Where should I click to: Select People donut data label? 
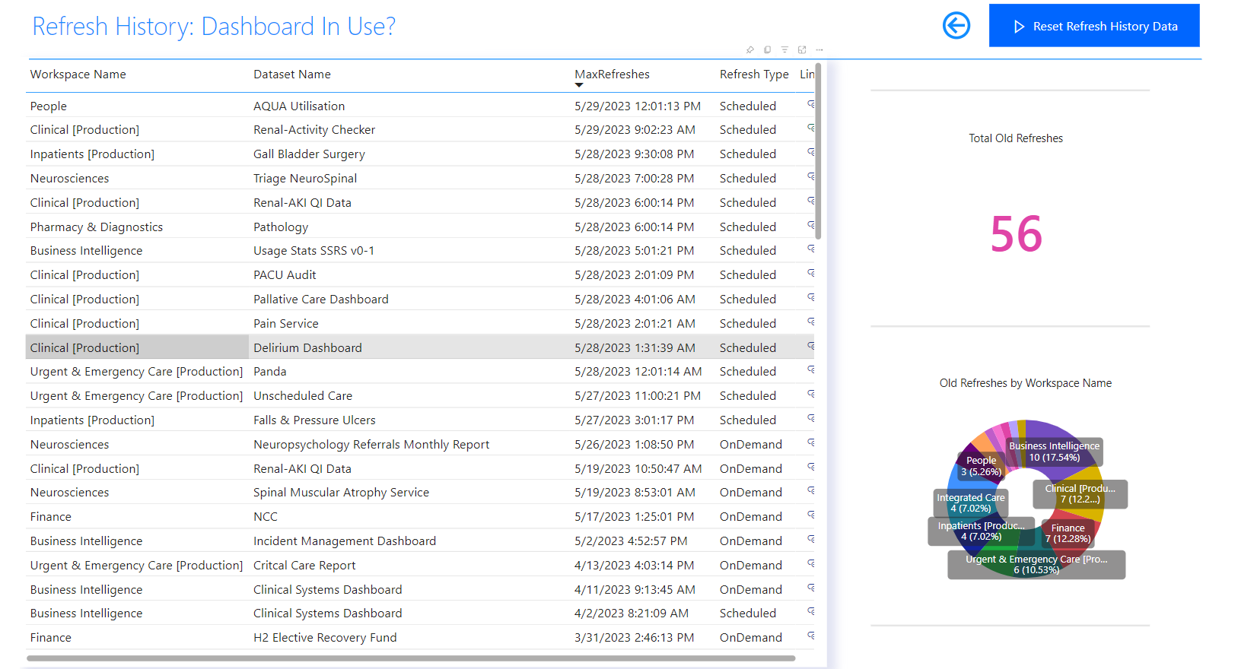tap(981, 466)
